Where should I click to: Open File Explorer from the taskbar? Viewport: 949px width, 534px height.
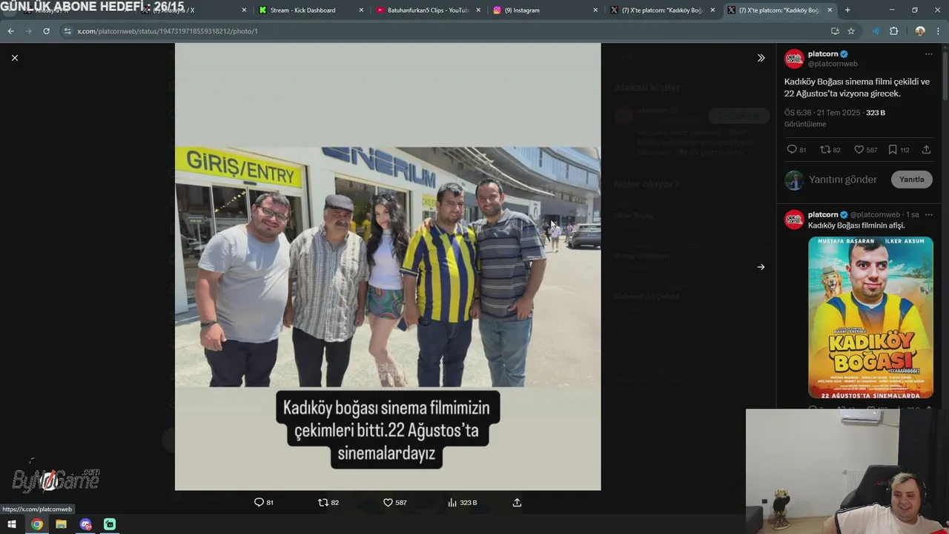(x=61, y=524)
